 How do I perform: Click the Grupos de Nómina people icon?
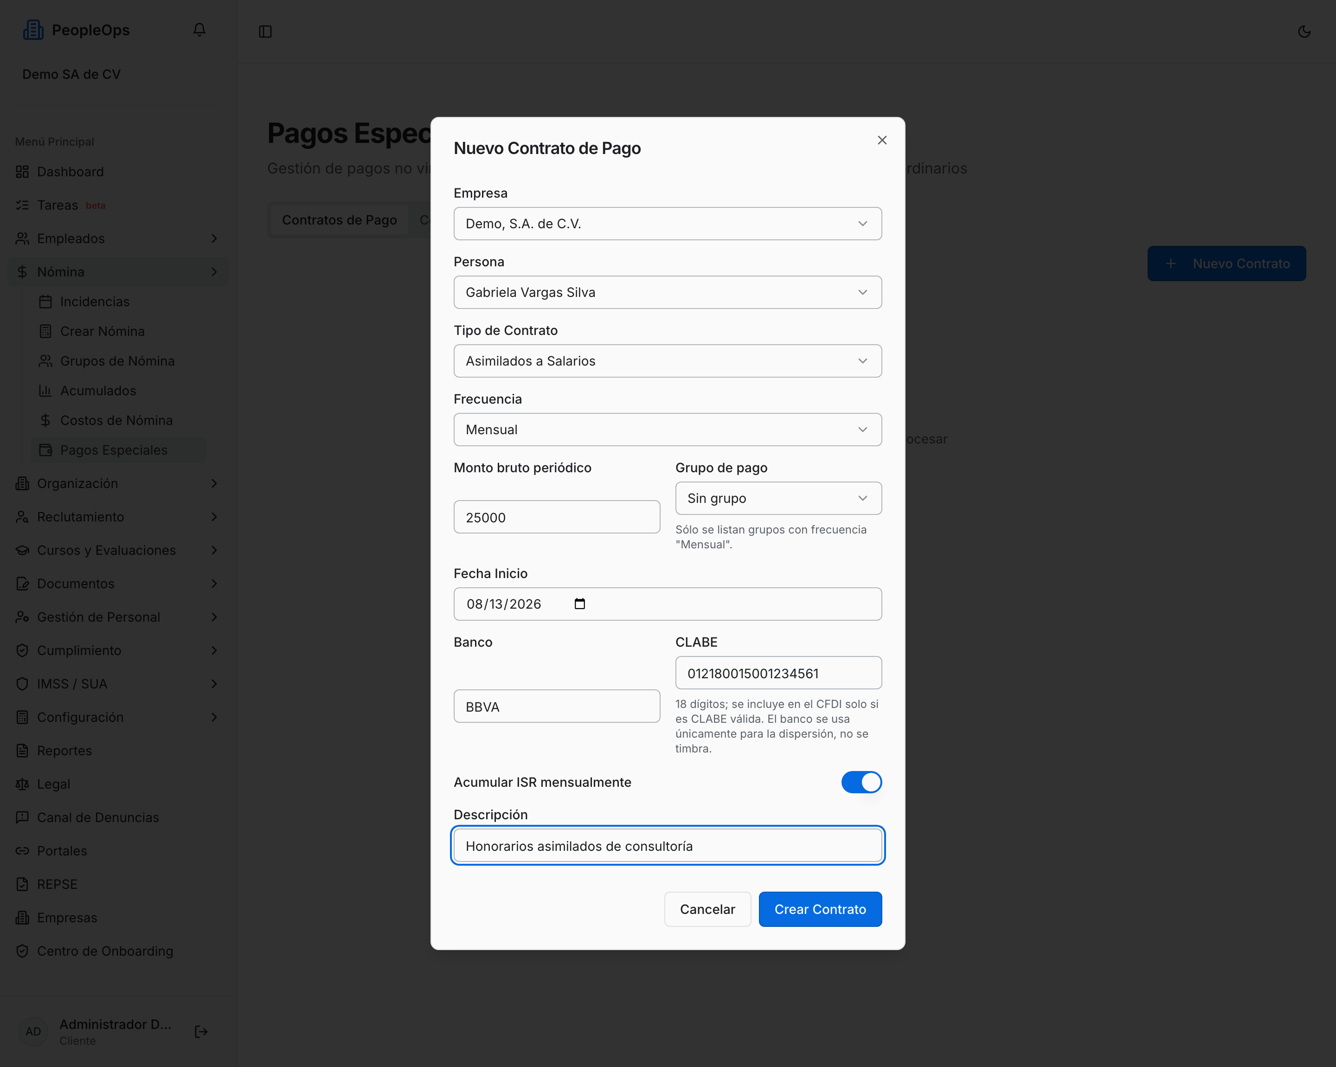click(45, 361)
